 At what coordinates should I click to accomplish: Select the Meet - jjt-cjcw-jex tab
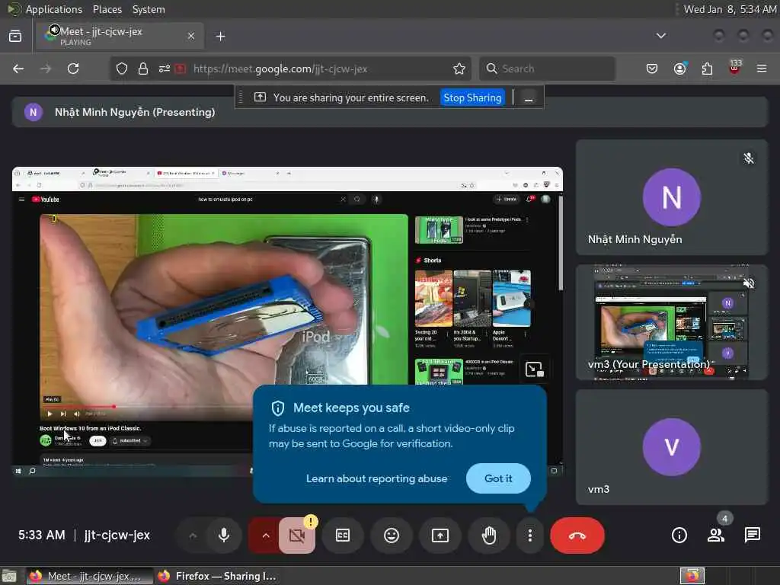point(120,36)
